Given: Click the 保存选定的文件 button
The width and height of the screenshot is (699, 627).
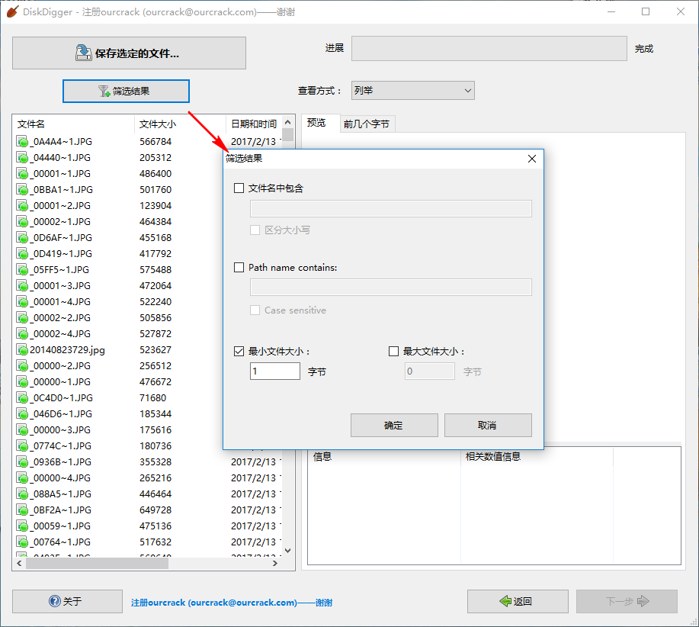Looking at the screenshot, I should click(129, 53).
